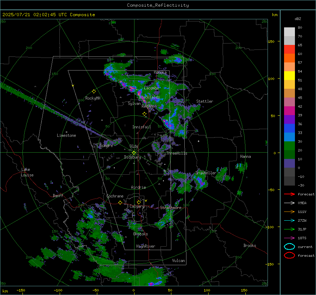Click the Cochrane town label
The image size is (316, 295).
(x=115, y=196)
